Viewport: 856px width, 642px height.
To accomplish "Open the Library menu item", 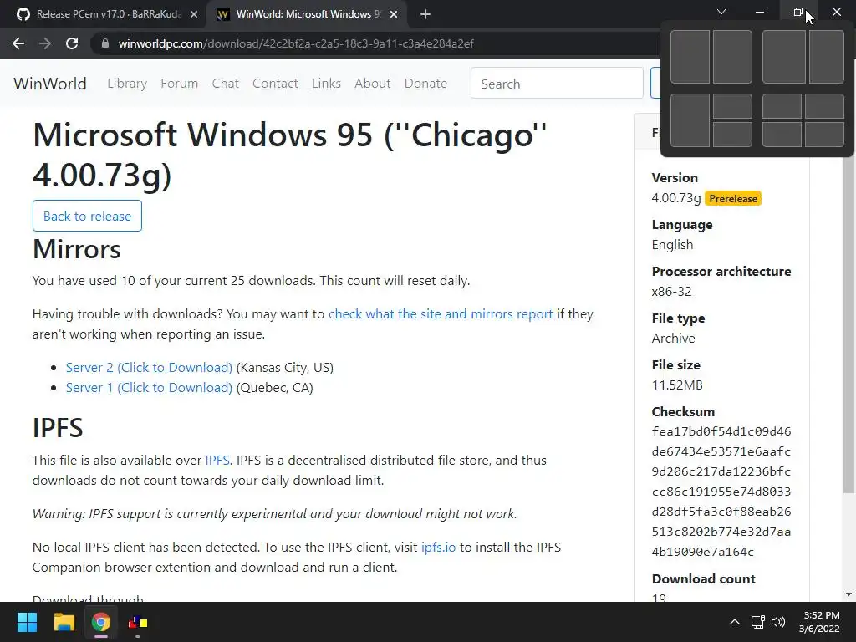I will click(x=127, y=84).
